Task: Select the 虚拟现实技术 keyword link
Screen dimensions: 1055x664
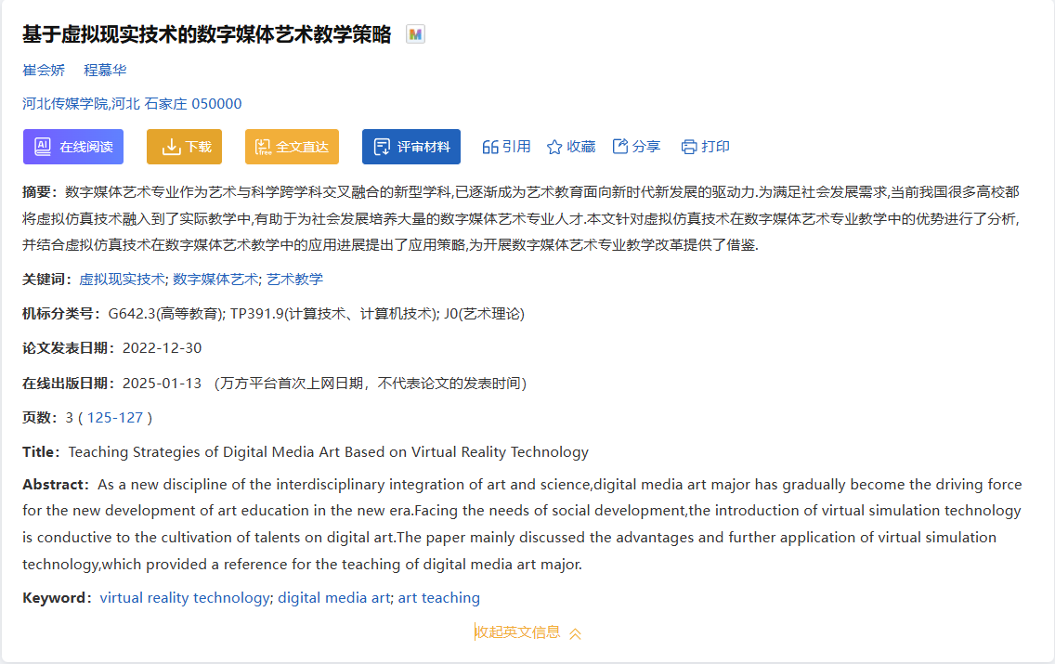Action: coord(122,279)
